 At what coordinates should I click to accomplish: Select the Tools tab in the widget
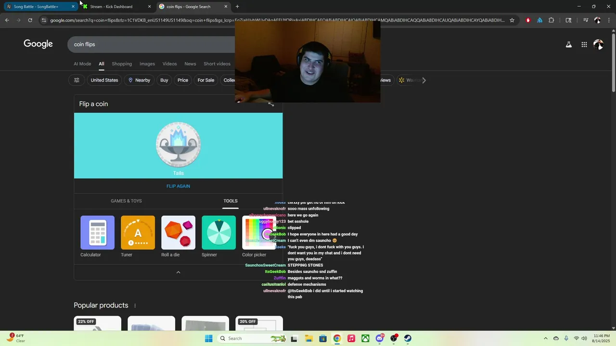point(230,201)
